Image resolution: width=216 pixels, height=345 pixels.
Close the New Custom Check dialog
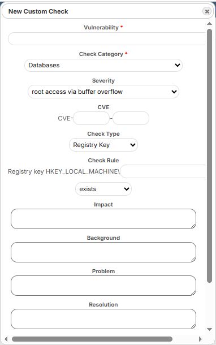click(x=207, y=11)
